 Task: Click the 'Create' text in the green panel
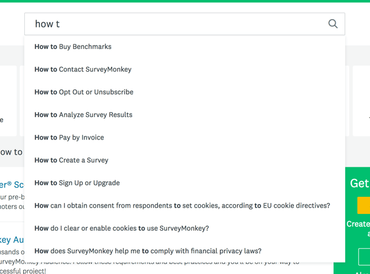(x=358, y=224)
